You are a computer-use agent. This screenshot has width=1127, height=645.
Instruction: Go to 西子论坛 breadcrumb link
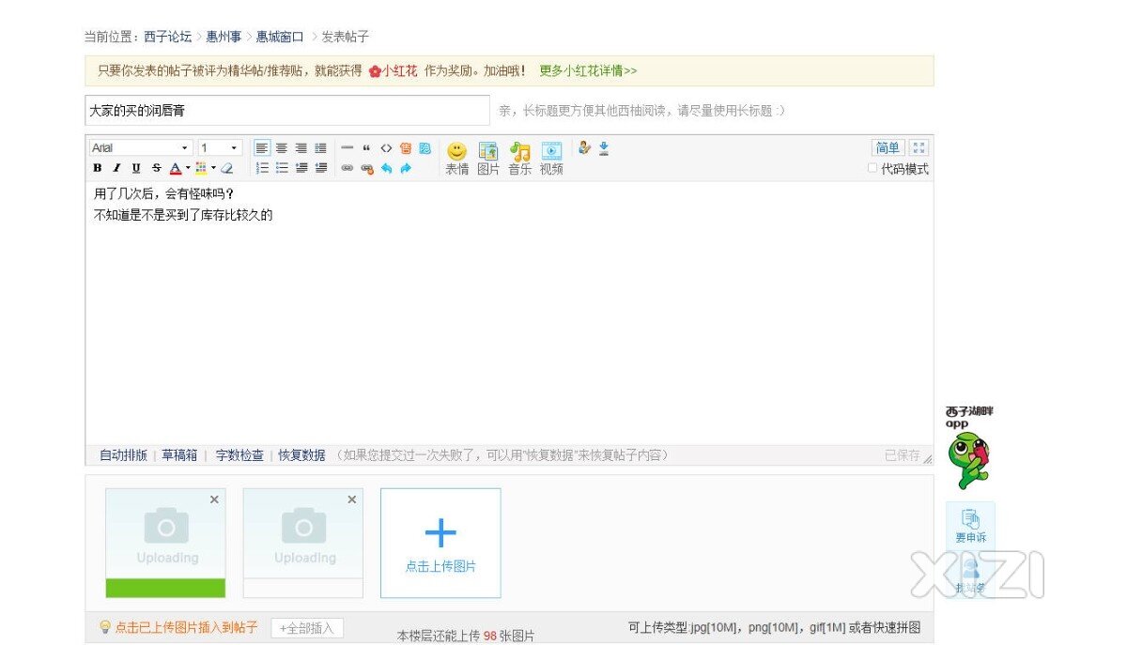[168, 37]
